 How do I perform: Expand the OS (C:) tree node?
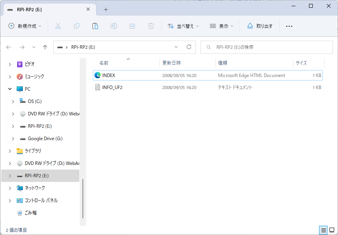point(13,101)
